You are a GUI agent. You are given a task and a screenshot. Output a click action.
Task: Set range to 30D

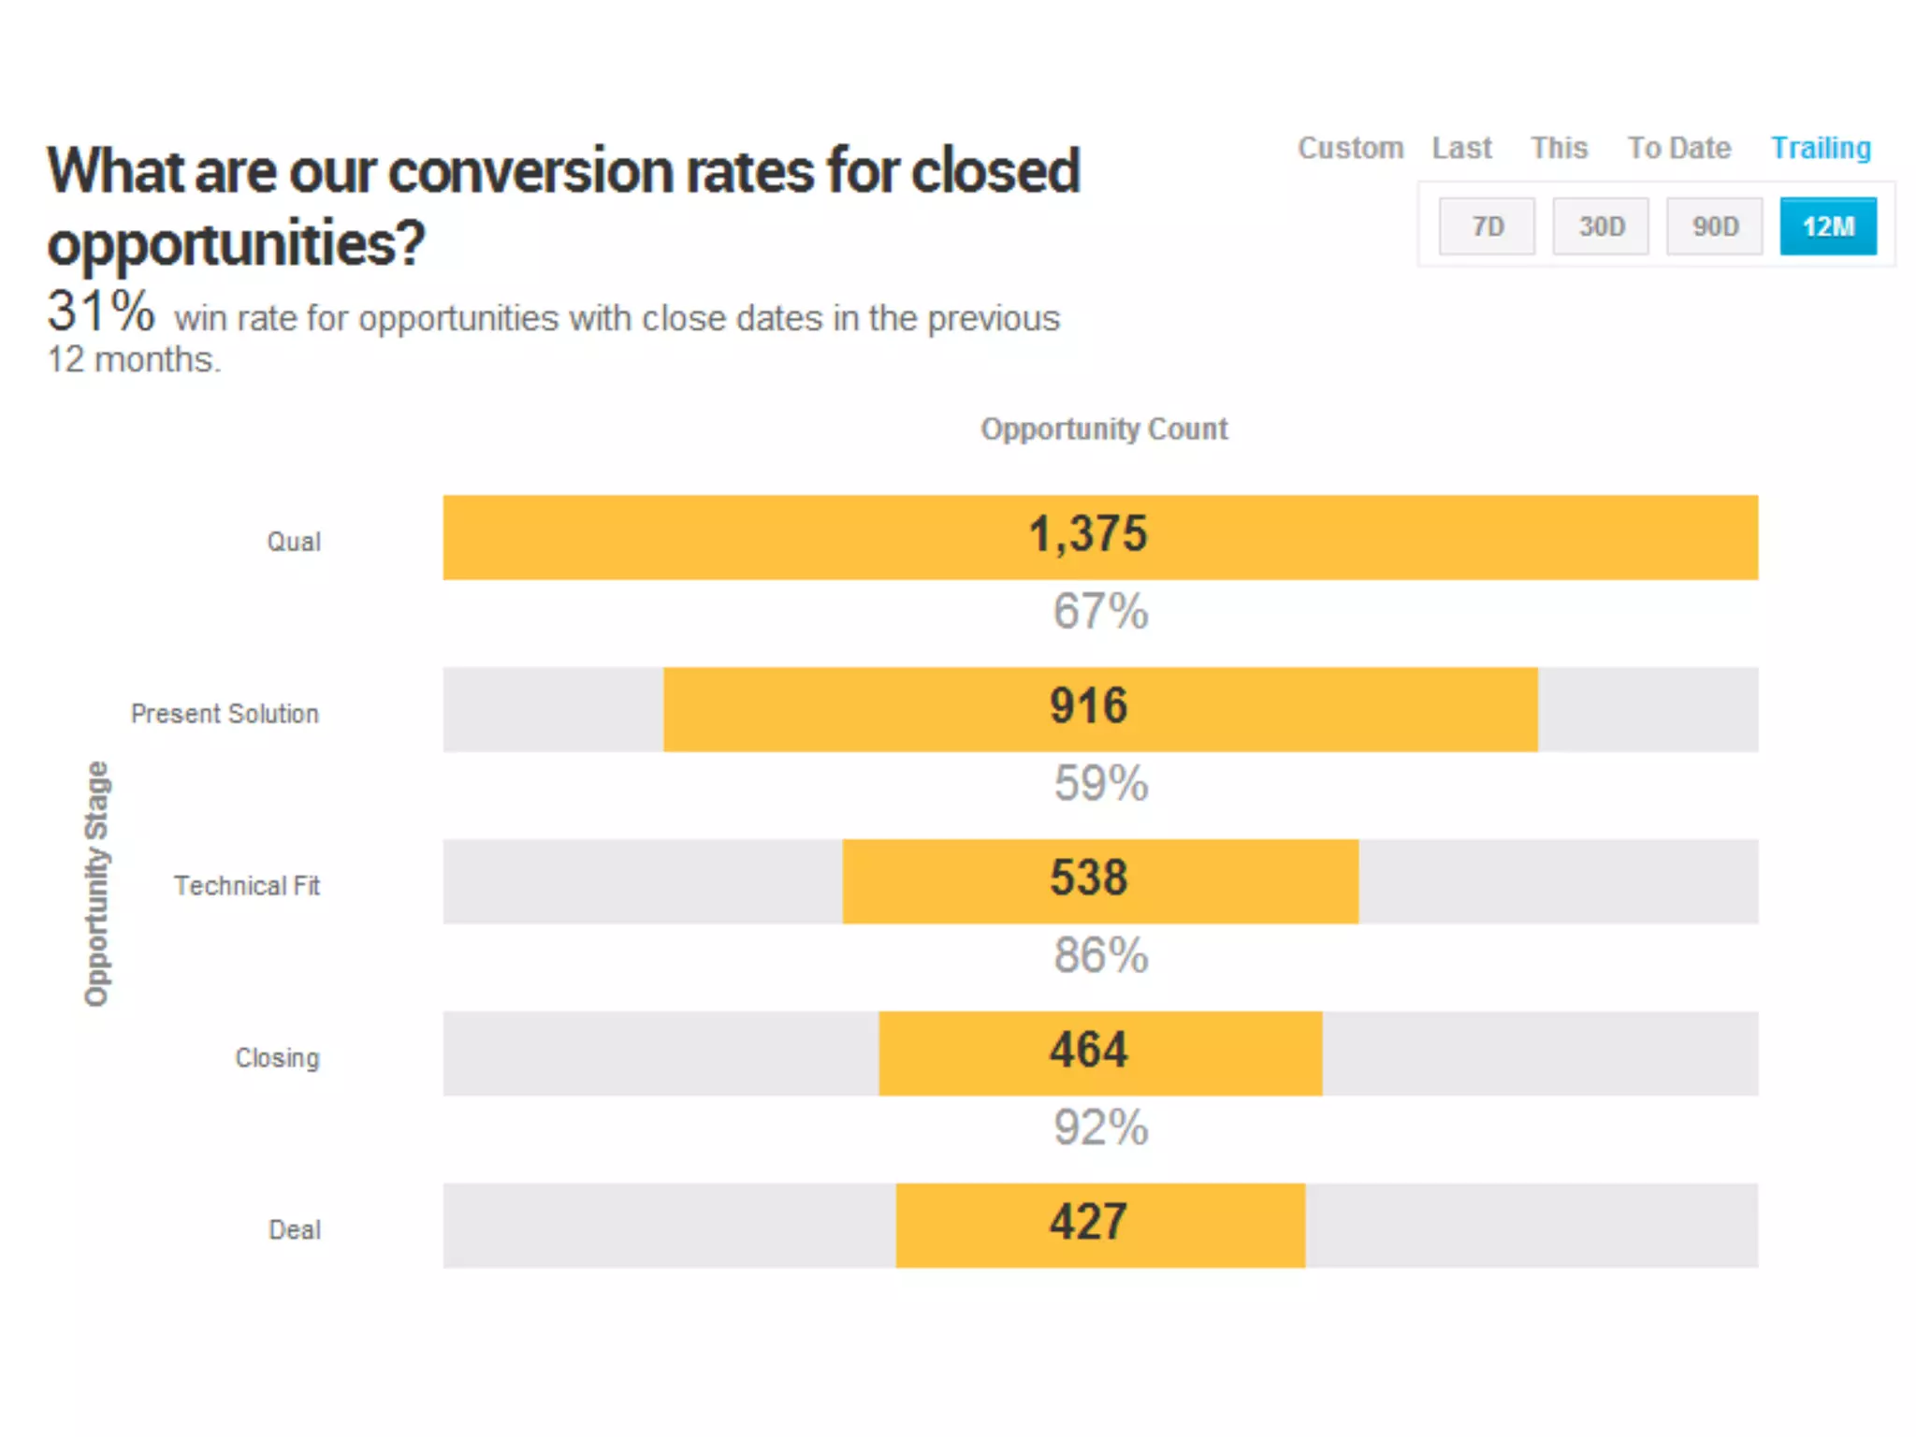[1601, 226]
